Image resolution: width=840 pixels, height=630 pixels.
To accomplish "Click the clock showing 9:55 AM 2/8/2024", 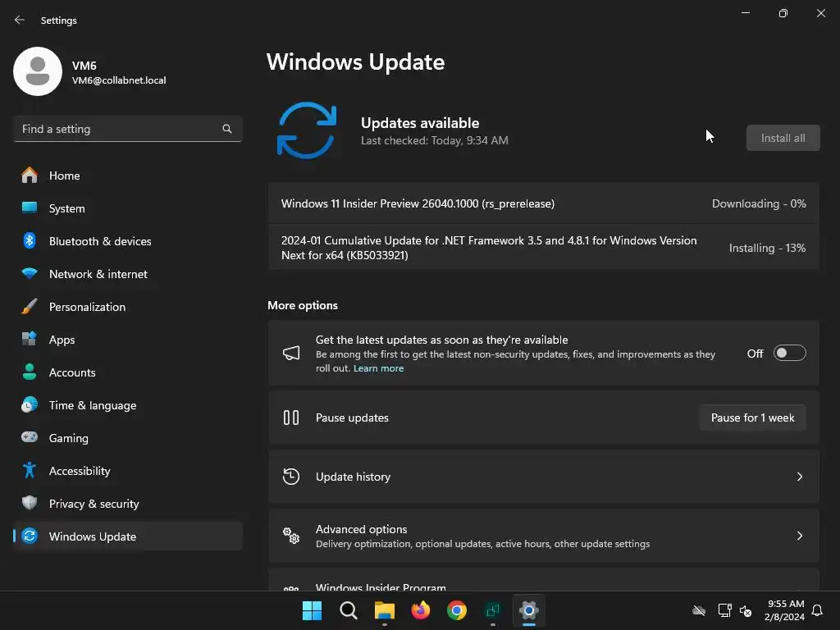I will (784, 610).
